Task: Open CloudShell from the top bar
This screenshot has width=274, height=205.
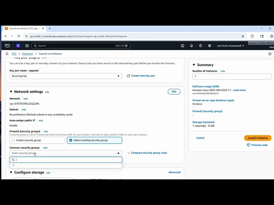Action: (182, 46)
